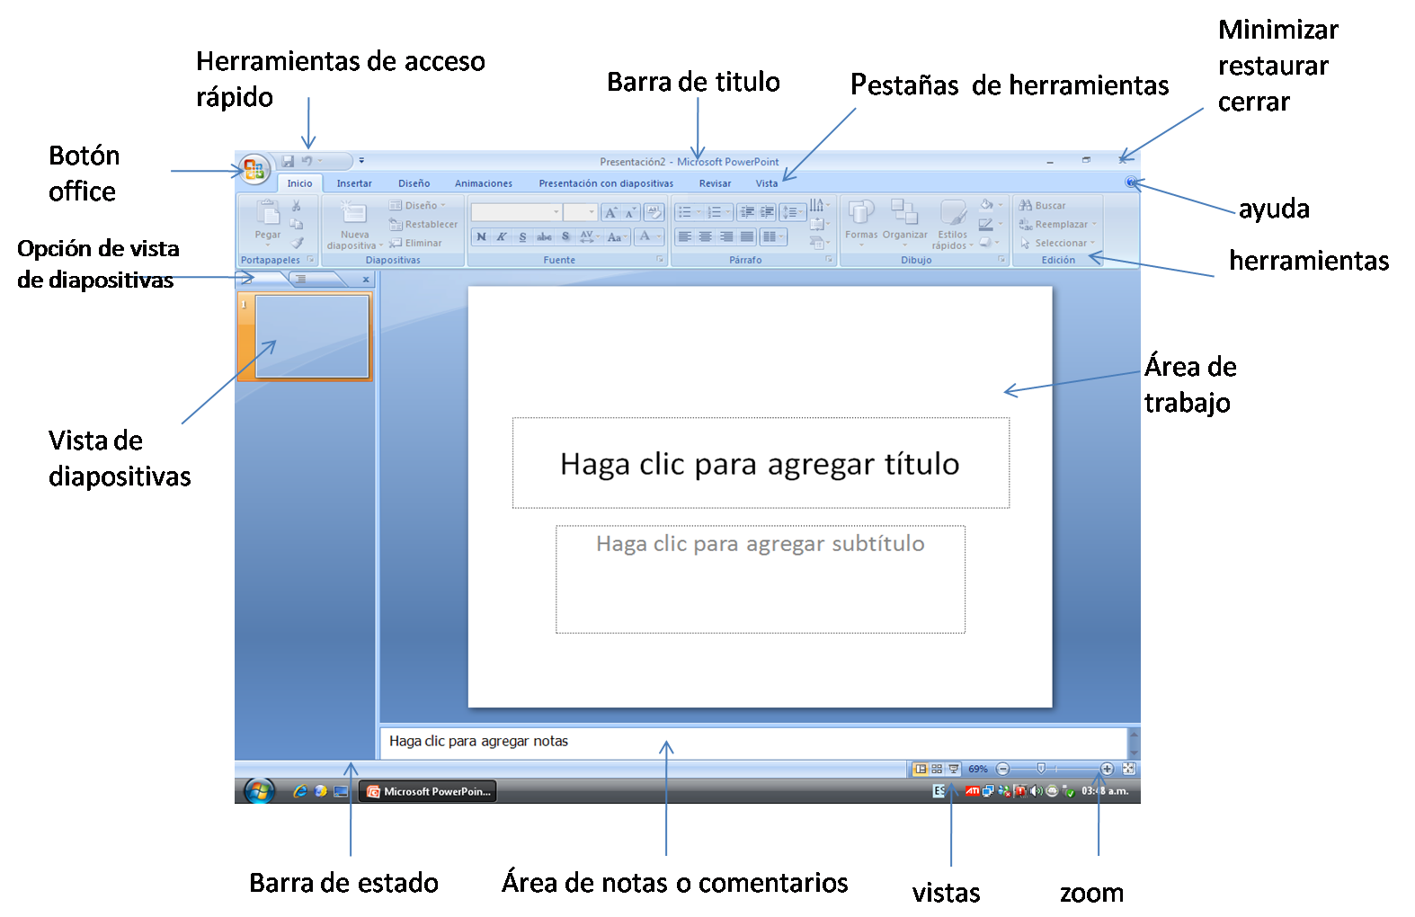Click the round Office button
The height and width of the screenshot is (917, 1415).
coord(254,168)
